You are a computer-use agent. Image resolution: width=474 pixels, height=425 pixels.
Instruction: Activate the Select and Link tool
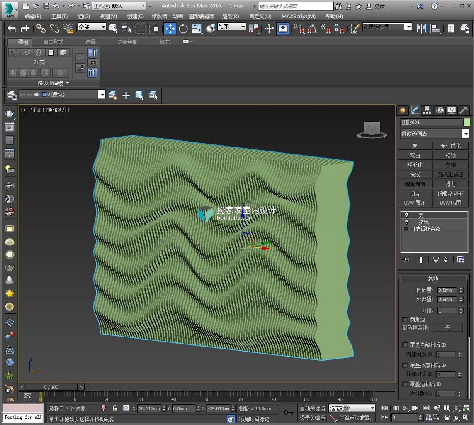41,29
